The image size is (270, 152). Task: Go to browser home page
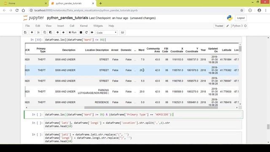(23, 10)
